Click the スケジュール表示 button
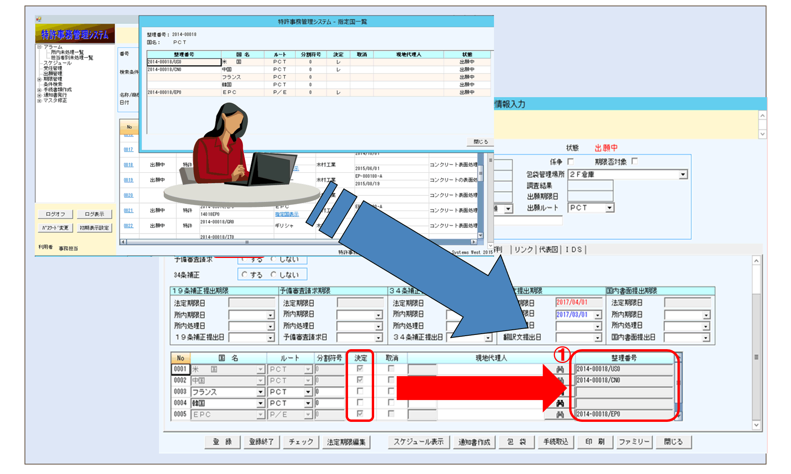 click(x=418, y=442)
